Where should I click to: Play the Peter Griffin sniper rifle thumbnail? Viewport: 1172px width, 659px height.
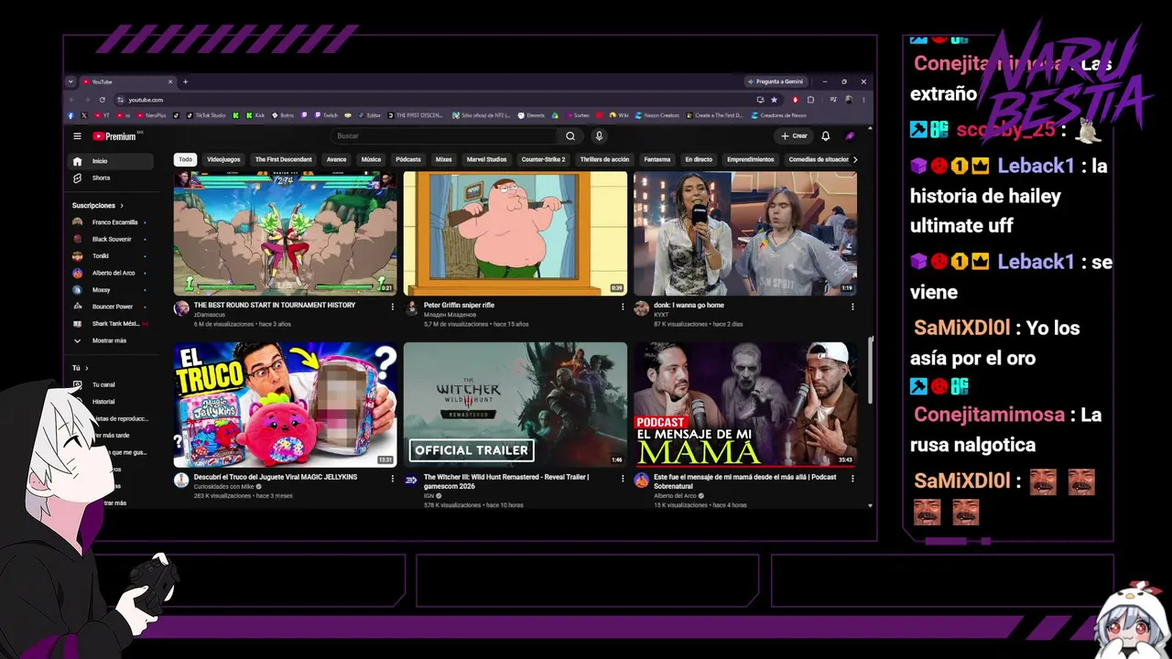coord(515,233)
